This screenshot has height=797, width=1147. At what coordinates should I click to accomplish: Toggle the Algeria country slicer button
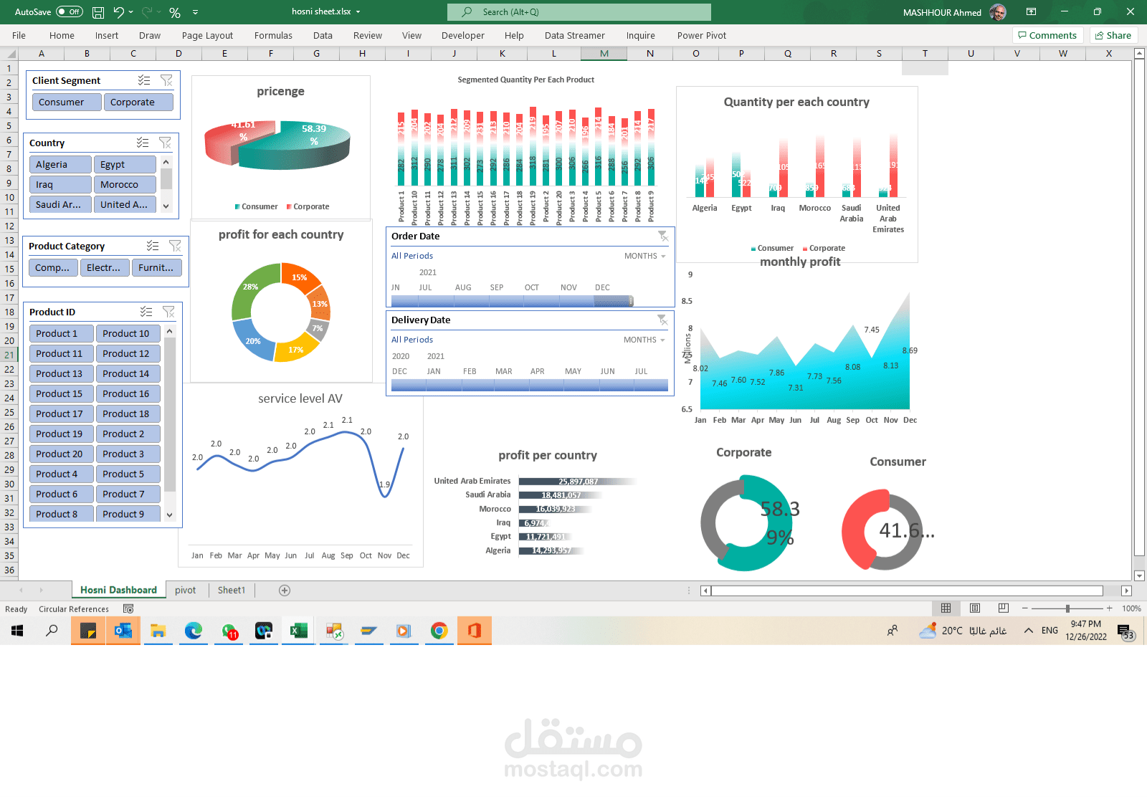60,165
